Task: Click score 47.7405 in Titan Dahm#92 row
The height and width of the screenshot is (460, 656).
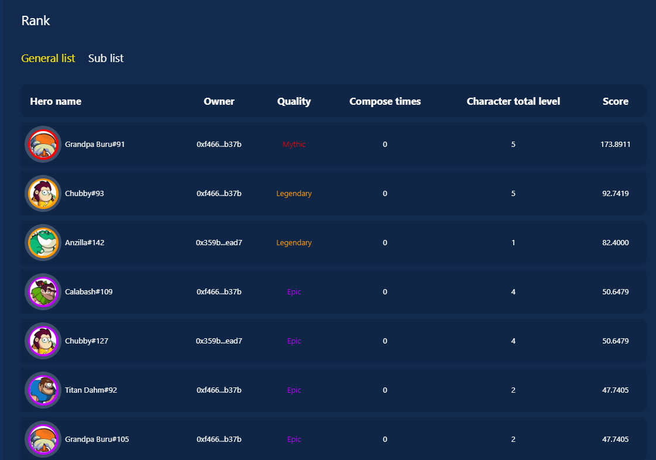Action: (x=616, y=390)
